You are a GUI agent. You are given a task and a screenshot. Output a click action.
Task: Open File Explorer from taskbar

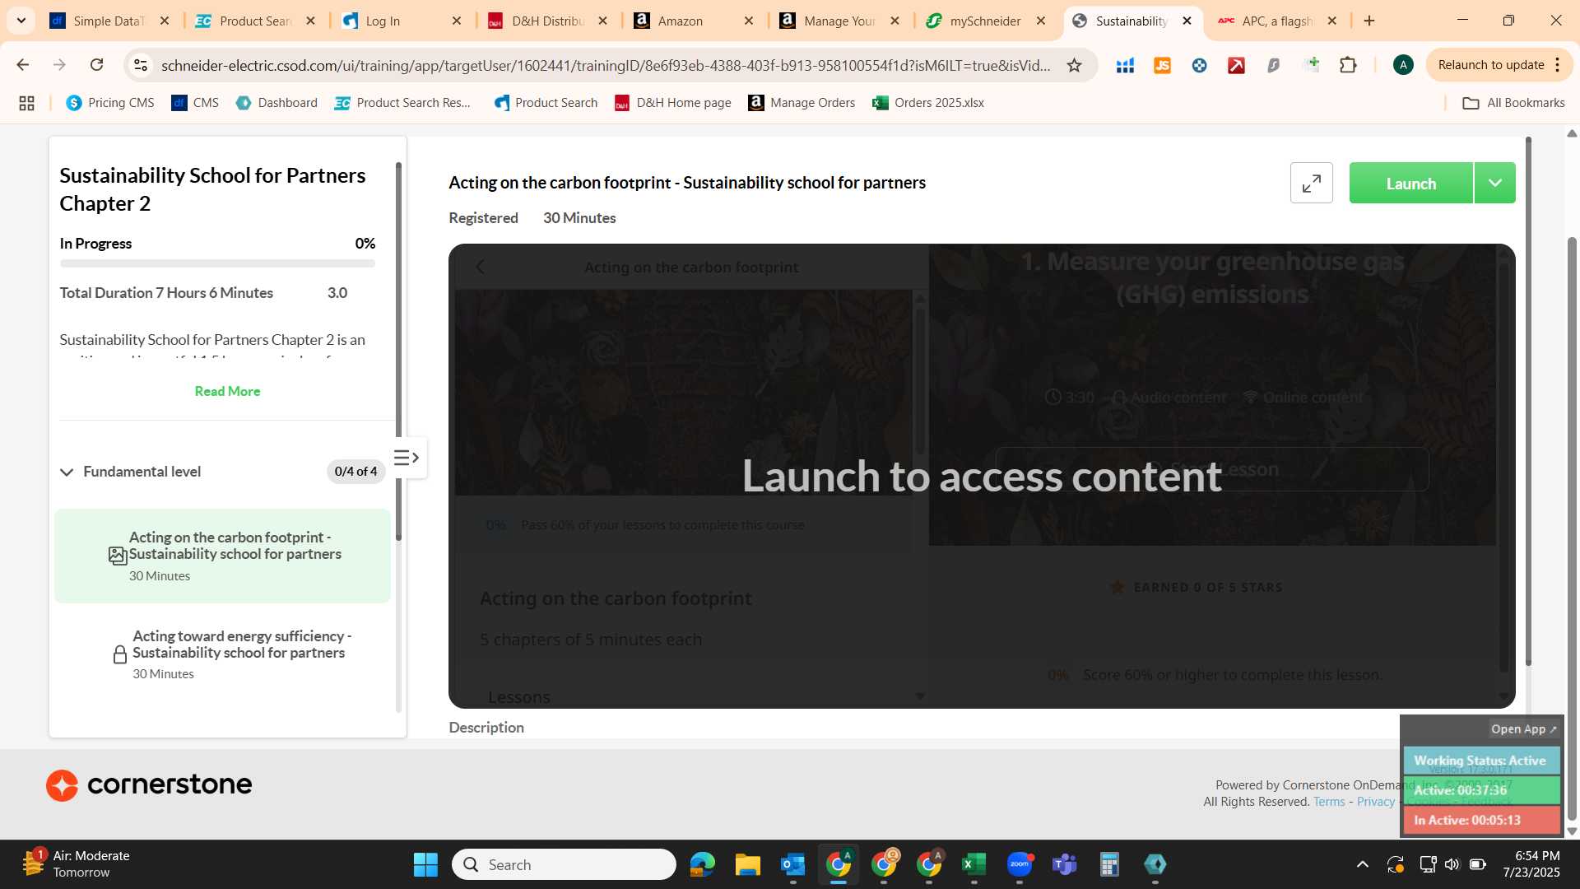point(747,864)
